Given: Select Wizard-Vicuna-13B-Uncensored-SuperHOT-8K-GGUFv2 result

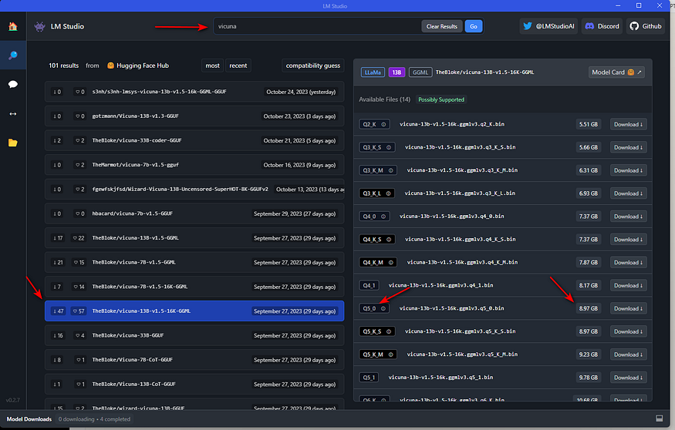Looking at the screenshot, I should (x=194, y=190).
